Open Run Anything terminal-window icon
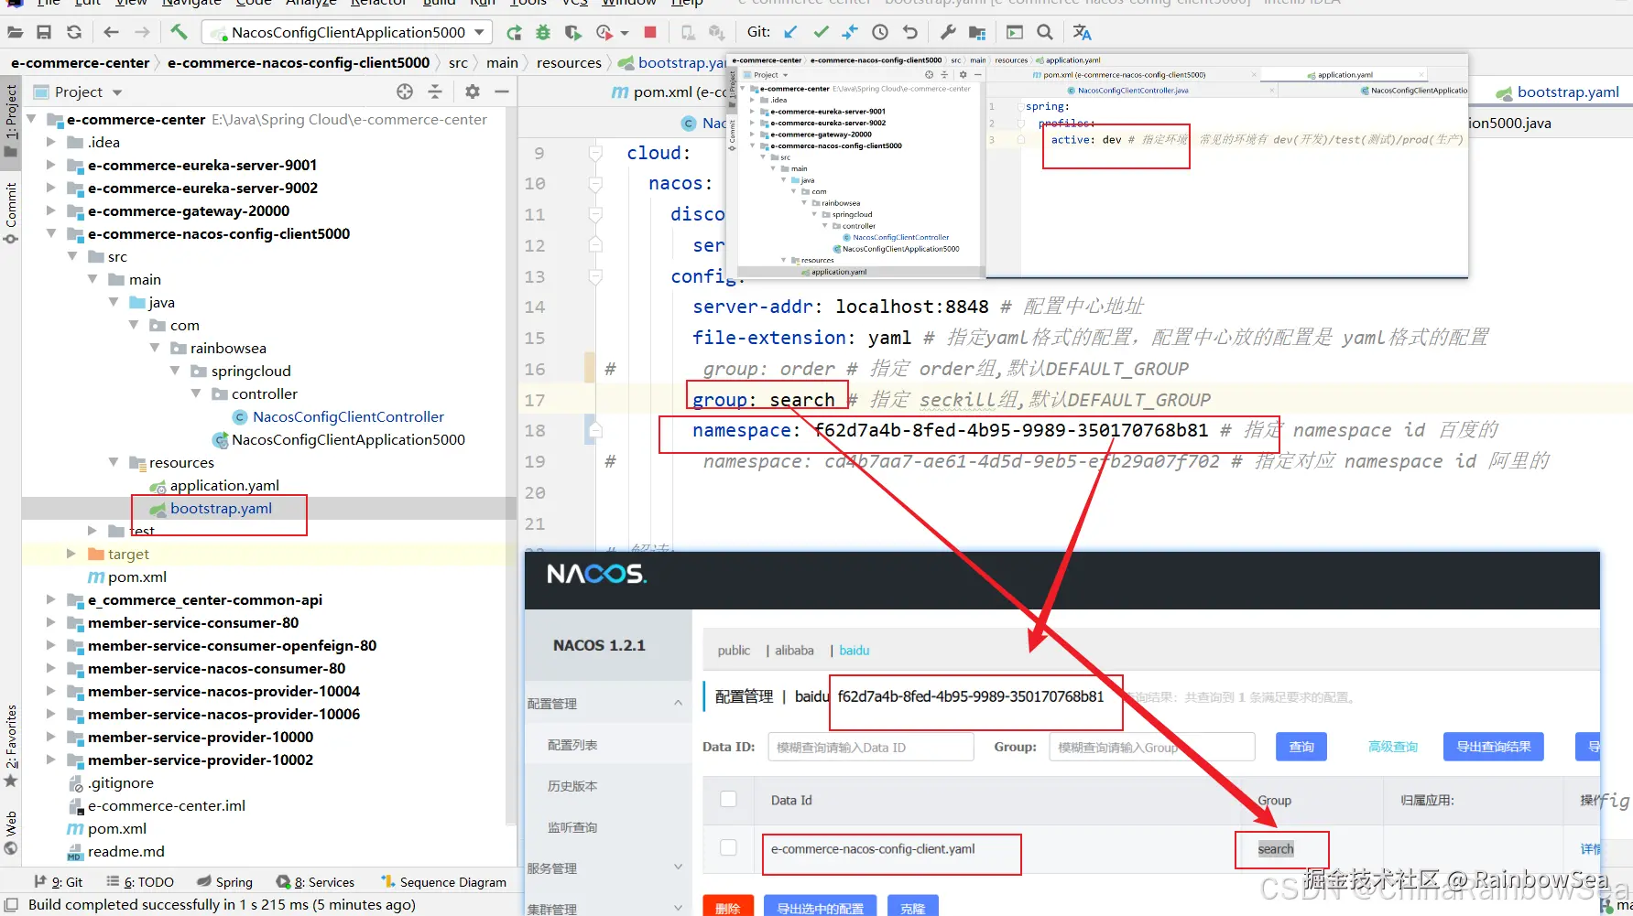Viewport: 1633px width, 916px height. coord(1015,33)
